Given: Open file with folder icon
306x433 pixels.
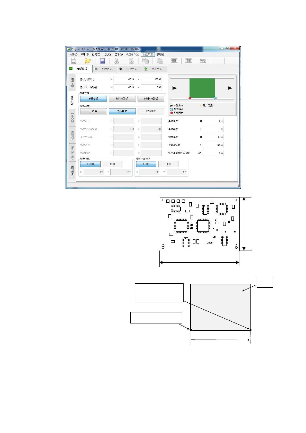Looking at the screenshot, I should [x=88, y=61].
